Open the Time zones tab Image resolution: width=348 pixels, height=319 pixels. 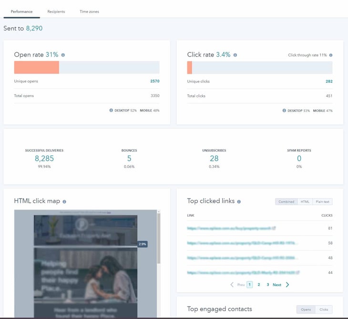coord(89,11)
